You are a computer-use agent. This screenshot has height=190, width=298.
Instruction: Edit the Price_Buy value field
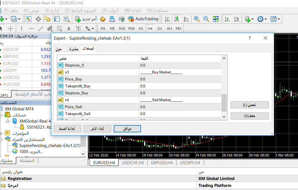click(180, 79)
